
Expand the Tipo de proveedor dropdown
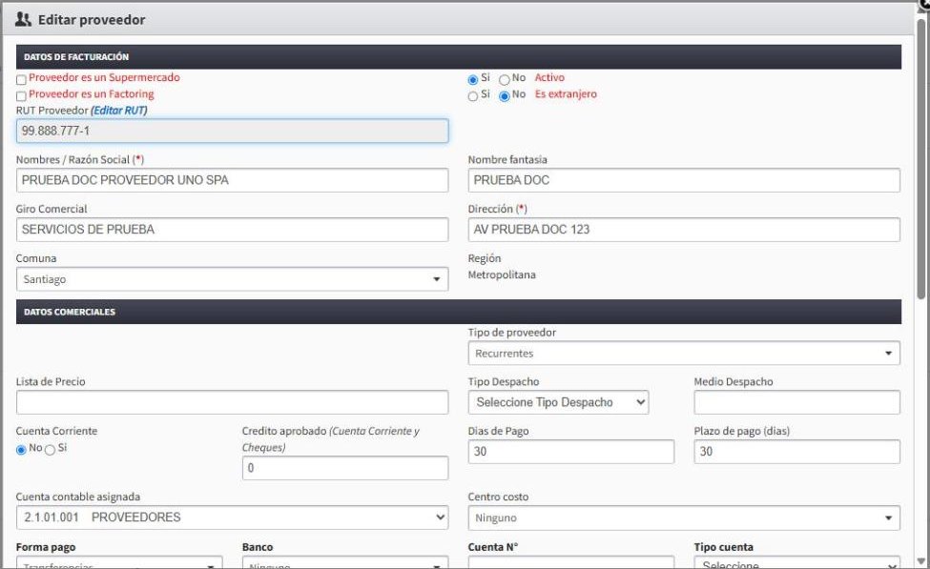(x=684, y=354)
